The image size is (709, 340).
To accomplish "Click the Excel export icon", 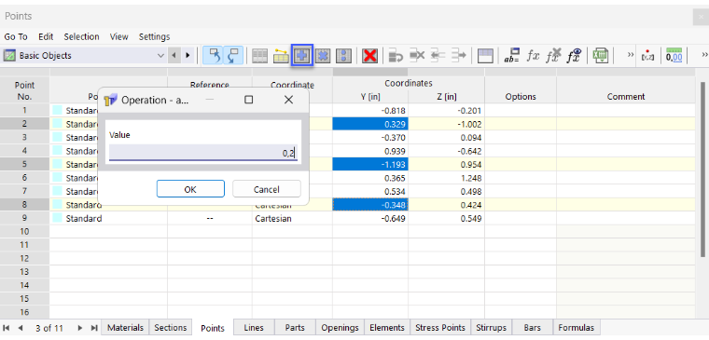I will pos(601,56).
